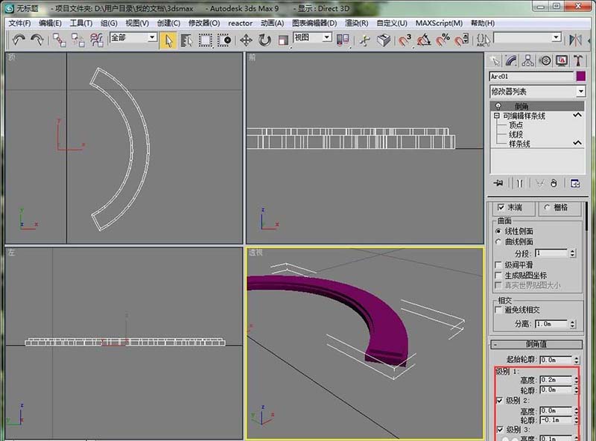596x441 pixels.
Task: Open the Display command panel tab
Action: [x=561, y=61]
